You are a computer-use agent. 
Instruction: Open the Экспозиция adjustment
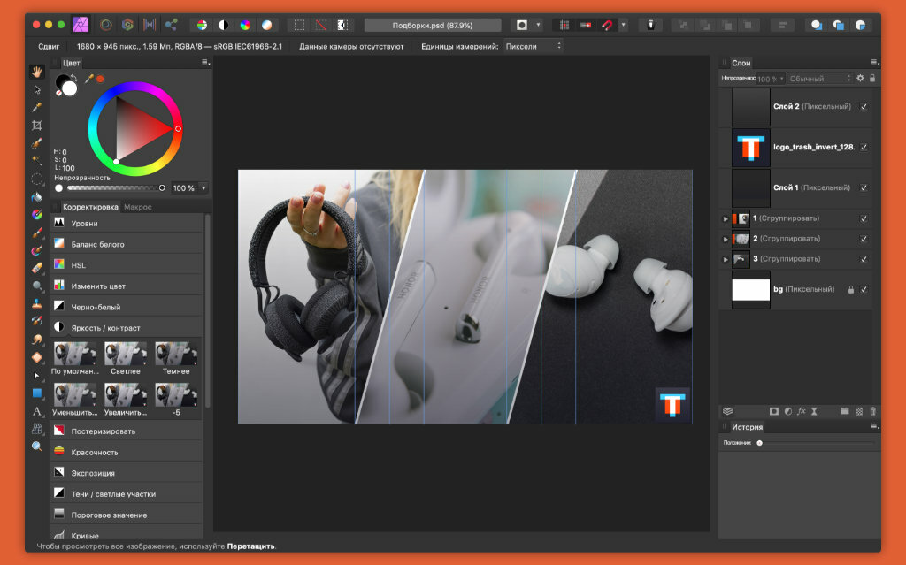[127, 472]
